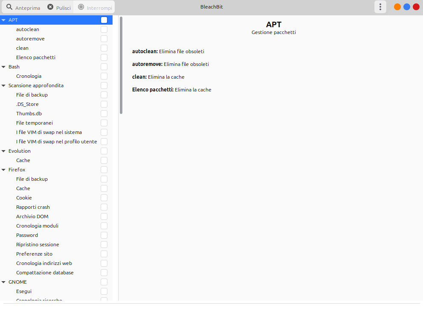The width and height of the screenshot is (423, 316).
Task: Click the 'Gestione pacchetti' subtitle text
Action: [274, 32]
